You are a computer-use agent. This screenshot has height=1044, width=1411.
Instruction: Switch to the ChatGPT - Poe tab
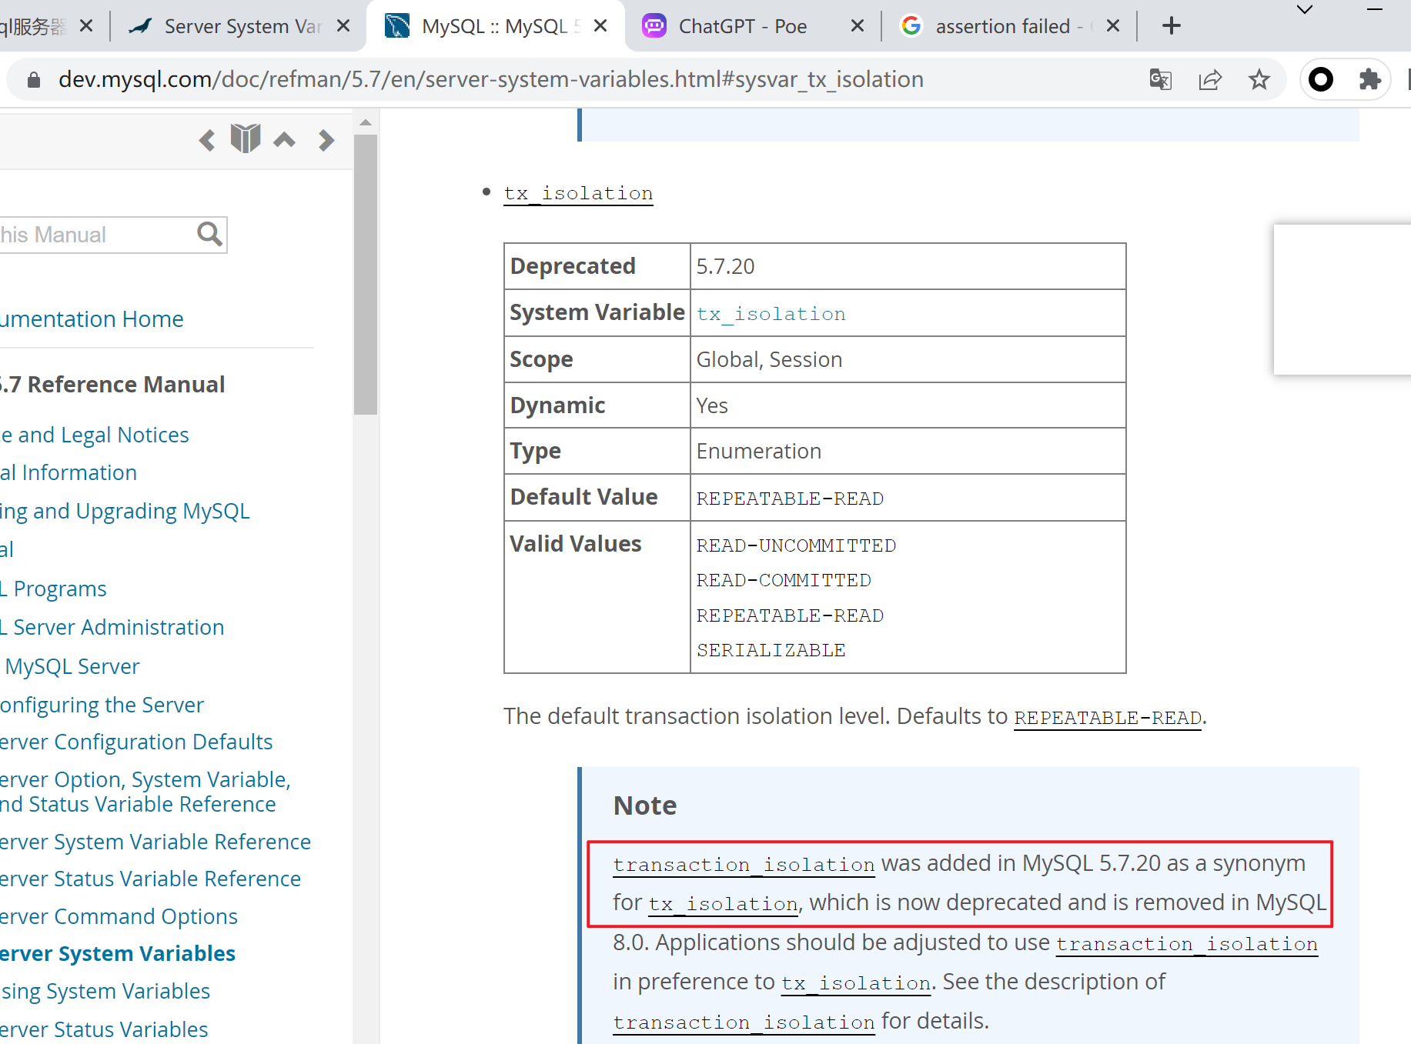[741, 26]
